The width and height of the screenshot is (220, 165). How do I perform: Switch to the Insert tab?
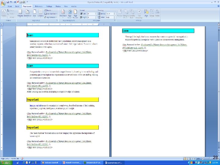[17, 6]
